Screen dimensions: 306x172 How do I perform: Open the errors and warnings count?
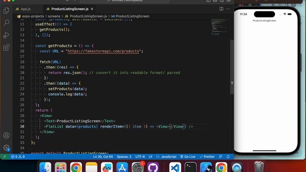click(x=18, y=157)
